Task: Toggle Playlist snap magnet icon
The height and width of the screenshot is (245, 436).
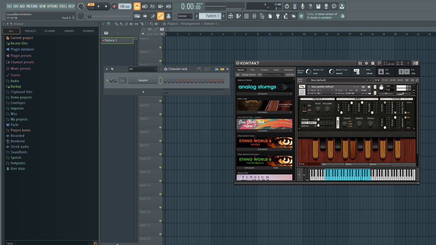Action: [x=109, y=24]
